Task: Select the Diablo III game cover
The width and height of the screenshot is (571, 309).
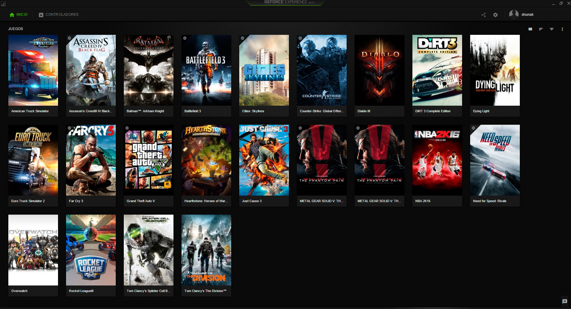Action: (x=379, y=70)
